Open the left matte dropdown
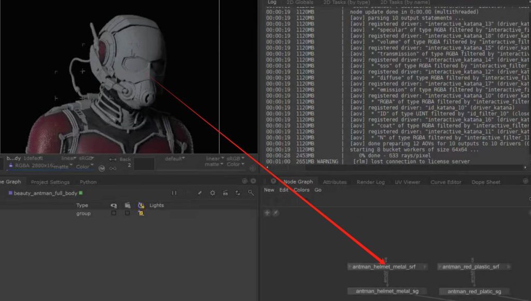 coord(63,166)
